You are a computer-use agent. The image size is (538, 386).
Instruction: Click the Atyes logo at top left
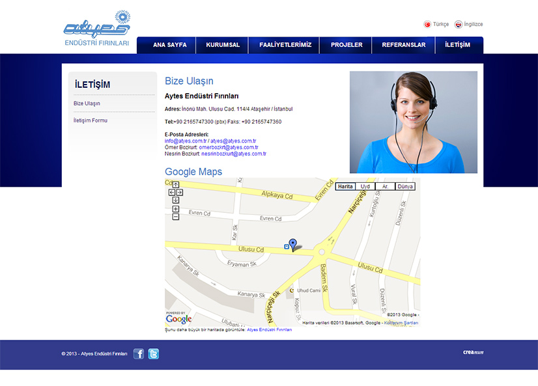pyautogui.click(x=97, y=29)
